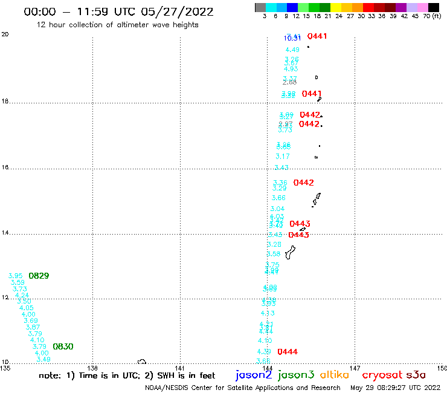Click the '4.93' wave height value
Viewport: 447px width, 393px height.
[291, 69]
